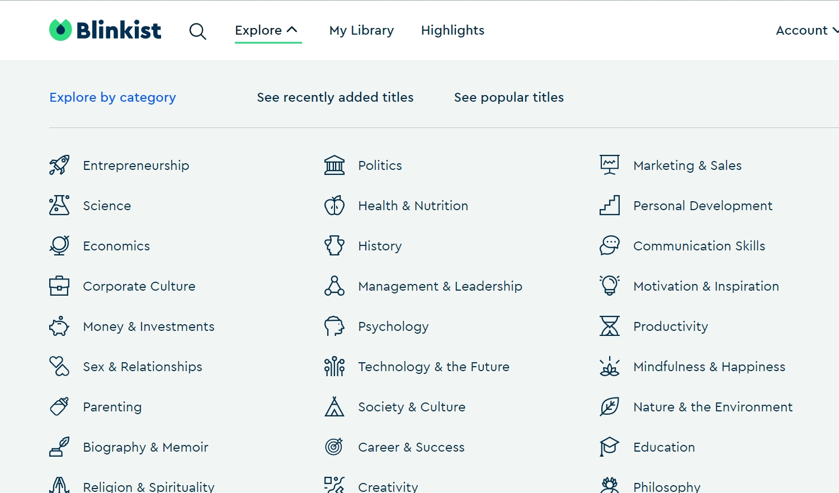Click the hourglass Productivity icon
Screen dimensions: 839x493
click(610, 326)
